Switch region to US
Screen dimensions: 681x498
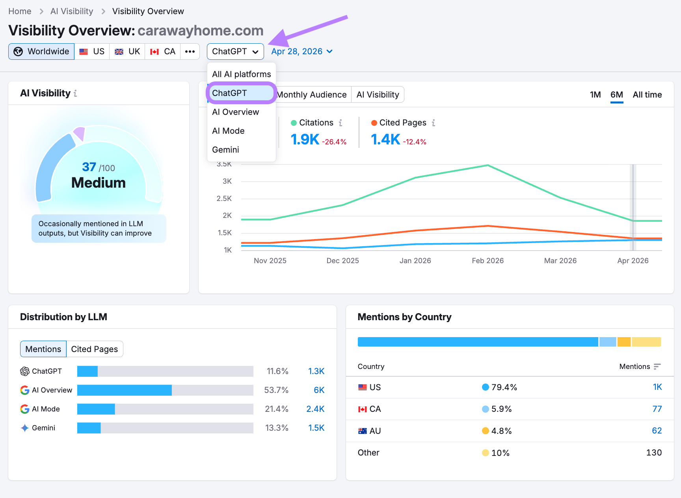92,52
